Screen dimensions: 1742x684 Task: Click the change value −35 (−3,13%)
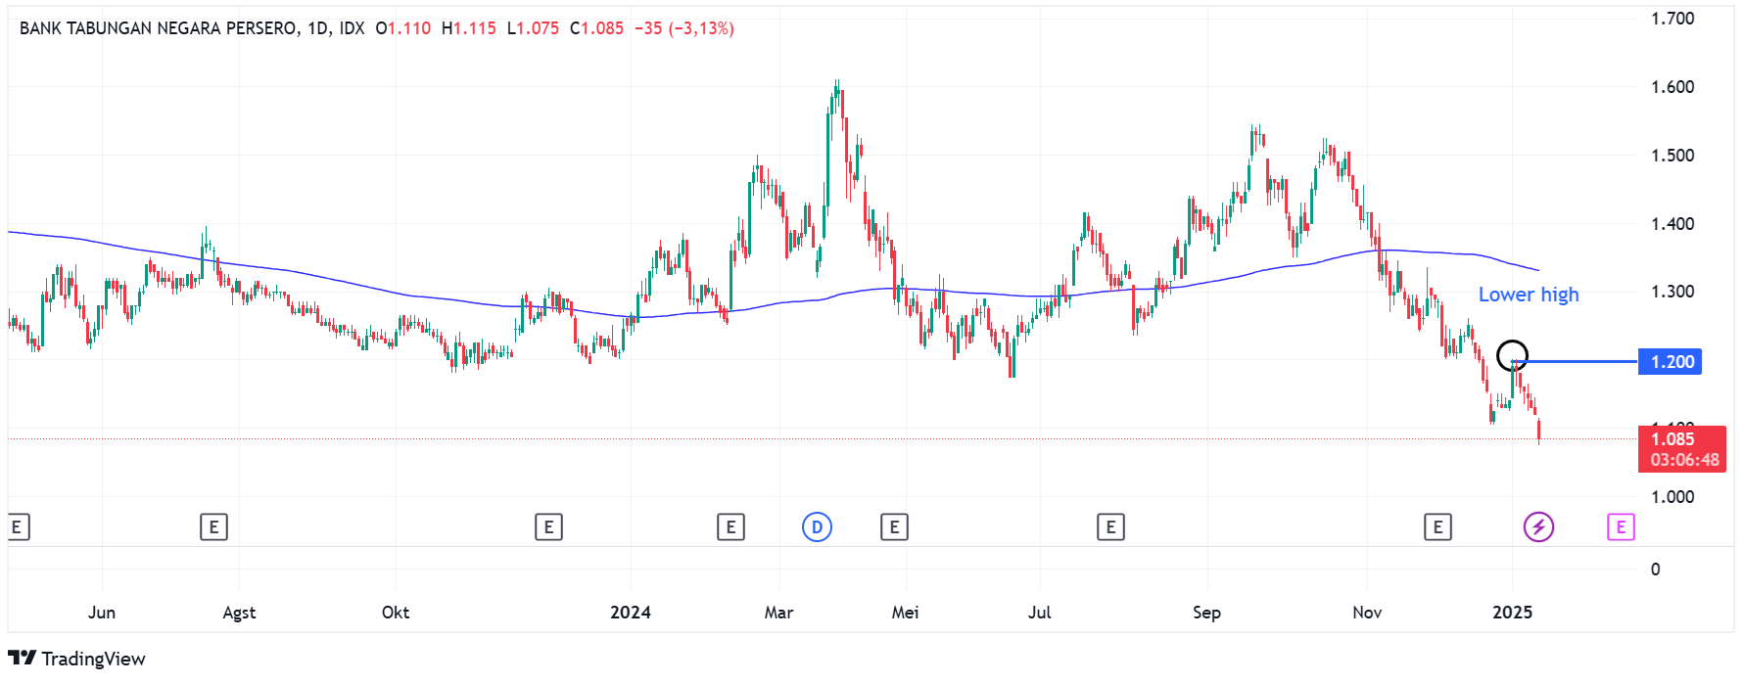tap(684, 28)
